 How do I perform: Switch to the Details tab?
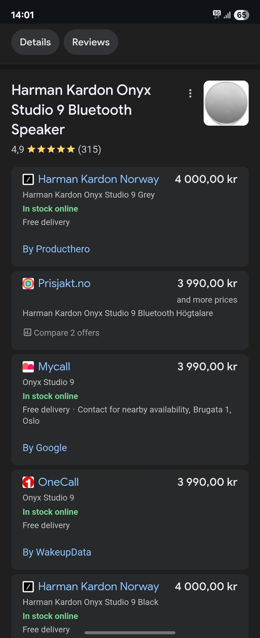tap(35, 42)
